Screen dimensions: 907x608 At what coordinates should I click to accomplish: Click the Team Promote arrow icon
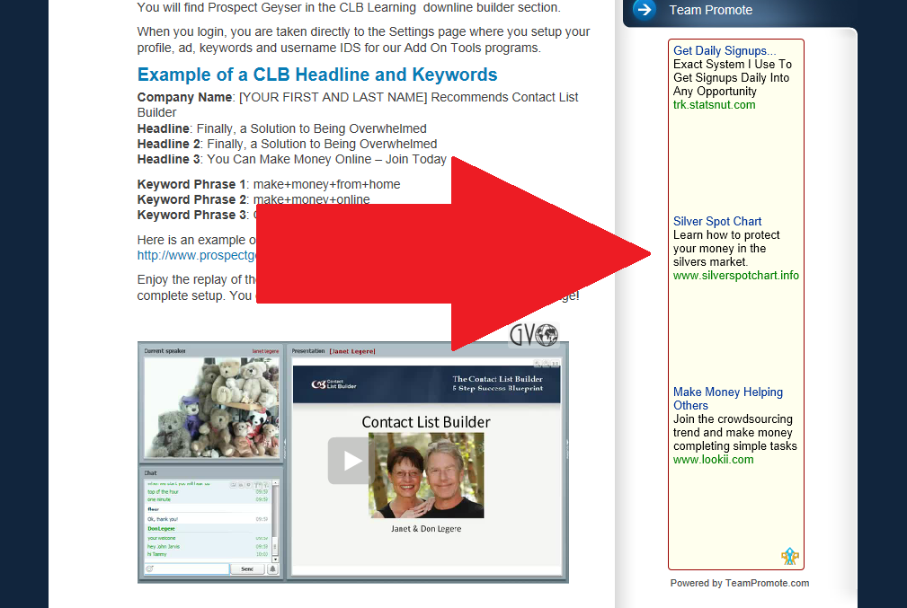[644, 10]
